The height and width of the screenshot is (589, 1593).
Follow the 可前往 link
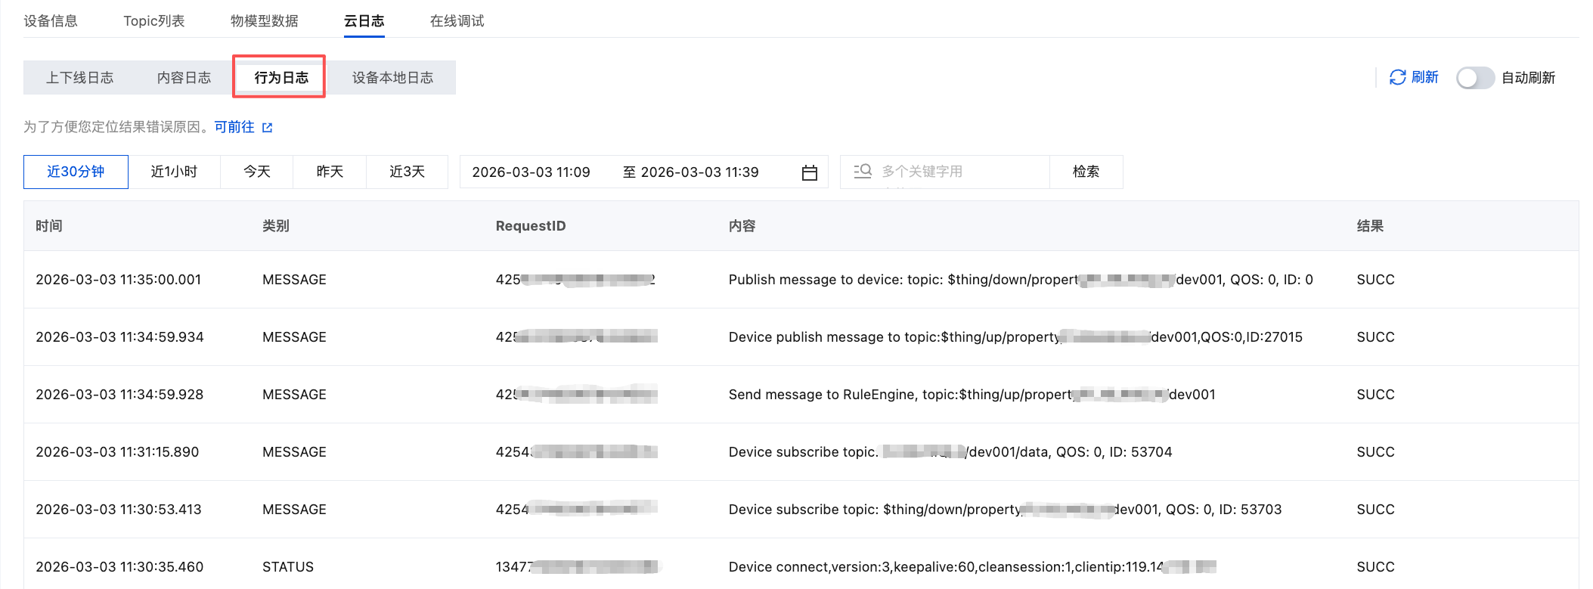[x=234, y=127]
